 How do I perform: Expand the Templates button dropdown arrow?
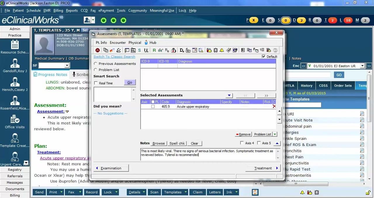[186, 192]
